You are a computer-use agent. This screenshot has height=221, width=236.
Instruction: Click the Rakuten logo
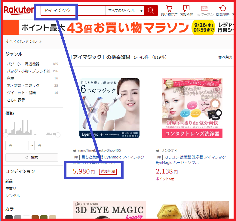click(x=19, y=11)
